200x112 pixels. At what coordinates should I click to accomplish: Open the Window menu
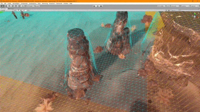(x=66, y=3)
